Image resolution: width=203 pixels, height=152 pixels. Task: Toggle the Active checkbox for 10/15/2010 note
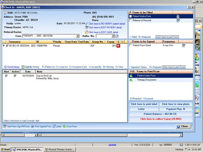15,76
